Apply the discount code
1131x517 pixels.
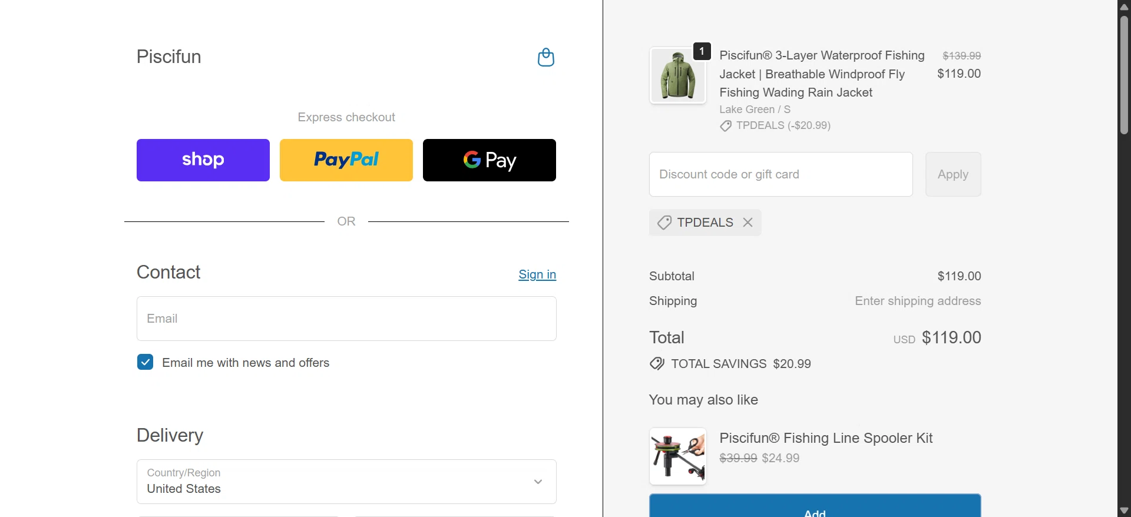coord(953,174)
